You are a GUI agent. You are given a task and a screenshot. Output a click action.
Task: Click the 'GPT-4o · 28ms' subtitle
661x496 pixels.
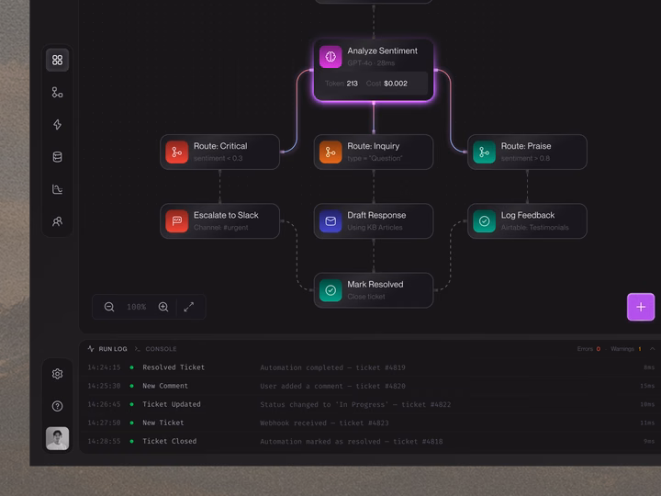(x=371, y=62)
